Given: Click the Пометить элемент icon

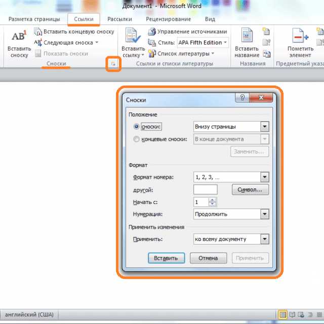Looking at the screenshot, I should tap(300, 36).
